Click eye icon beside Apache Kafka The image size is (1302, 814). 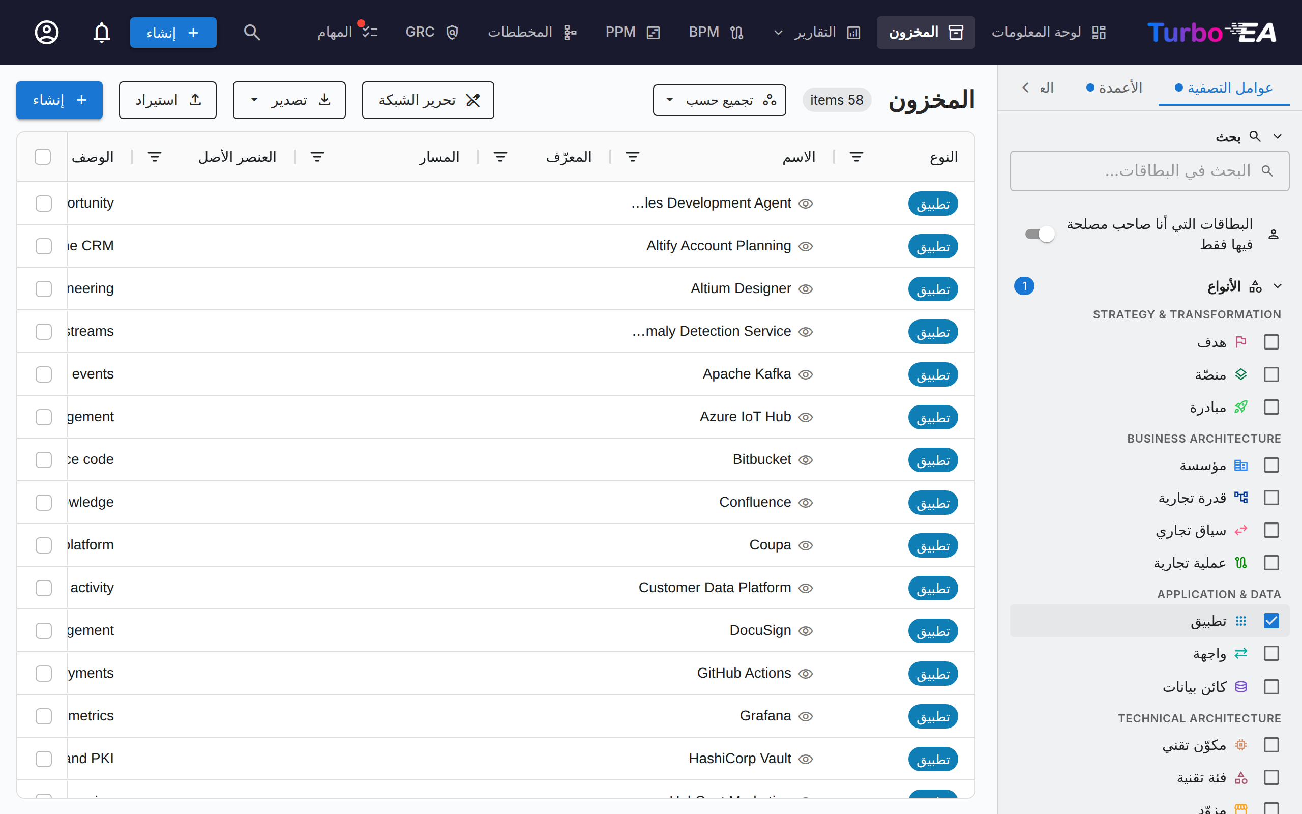806,374
